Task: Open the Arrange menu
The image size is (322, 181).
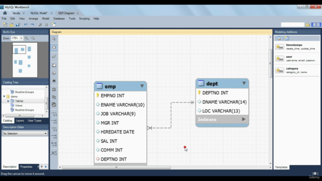Action: point(33,19)
